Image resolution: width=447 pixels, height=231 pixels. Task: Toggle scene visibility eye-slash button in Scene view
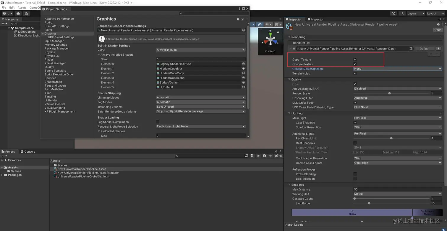click(x=260, y=24)
